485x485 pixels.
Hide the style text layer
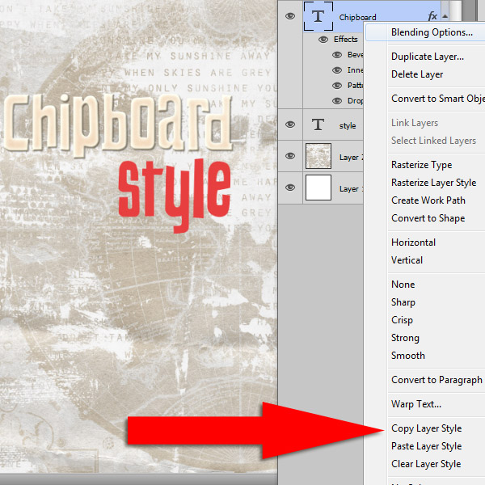[x=290, y=125]
